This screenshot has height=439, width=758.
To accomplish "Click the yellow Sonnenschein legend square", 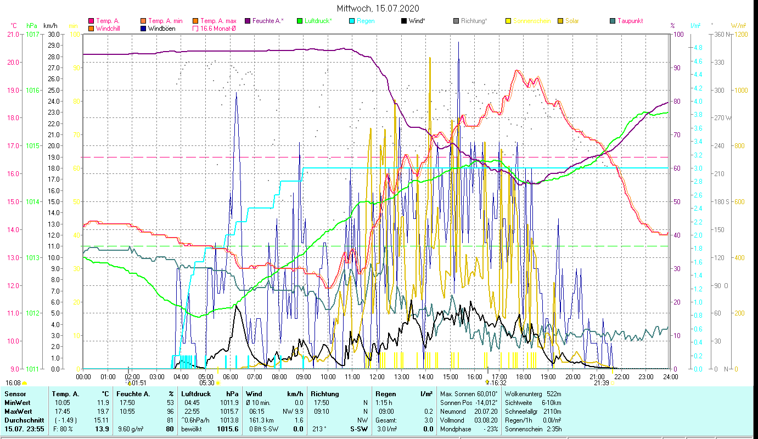I will click(x=508, y=21).
